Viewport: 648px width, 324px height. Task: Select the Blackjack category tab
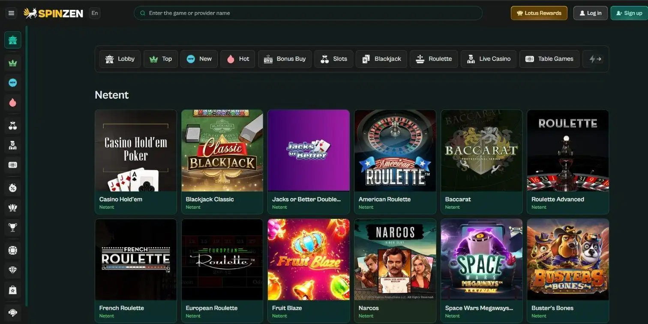[381, 59]
